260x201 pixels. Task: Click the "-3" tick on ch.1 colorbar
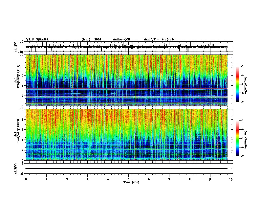[242, 66]
